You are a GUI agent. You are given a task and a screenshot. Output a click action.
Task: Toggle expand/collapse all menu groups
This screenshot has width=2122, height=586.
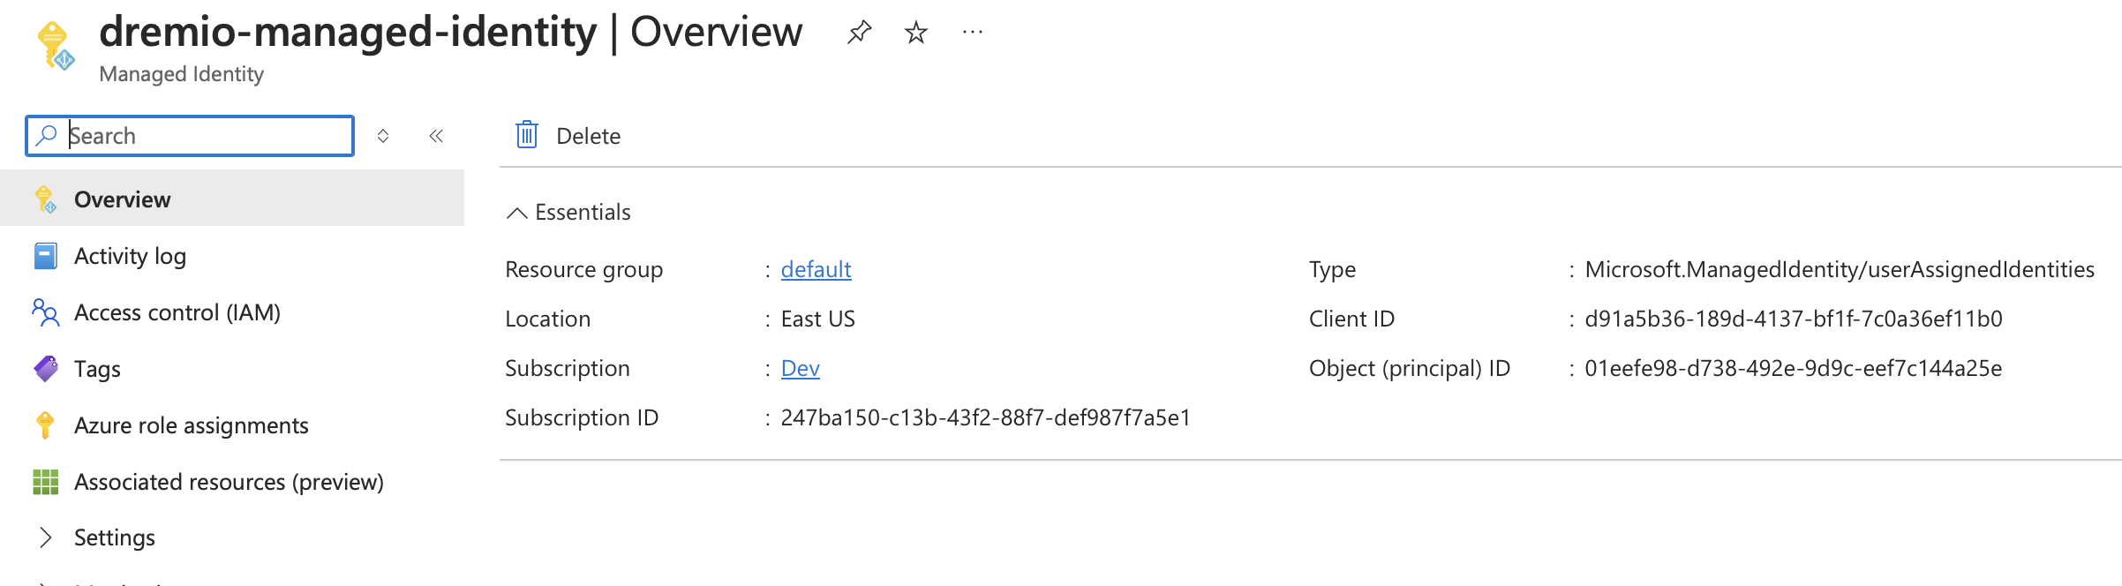coord(383,136)
